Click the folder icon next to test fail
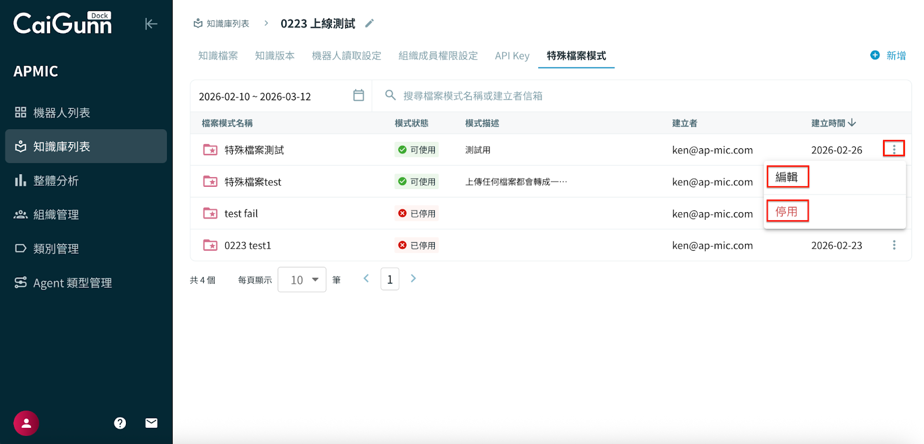Image resolution: width=924 pixels, height=444 pixels. [x=210, y=213]
